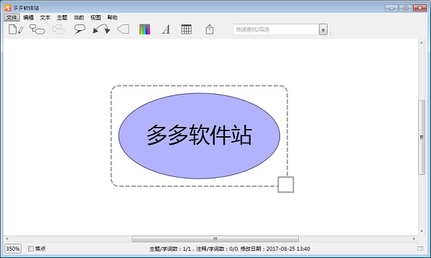Viewport: 431px width, 258px height.
Task: Open the 主题 menu
Action: pos(62,17)
